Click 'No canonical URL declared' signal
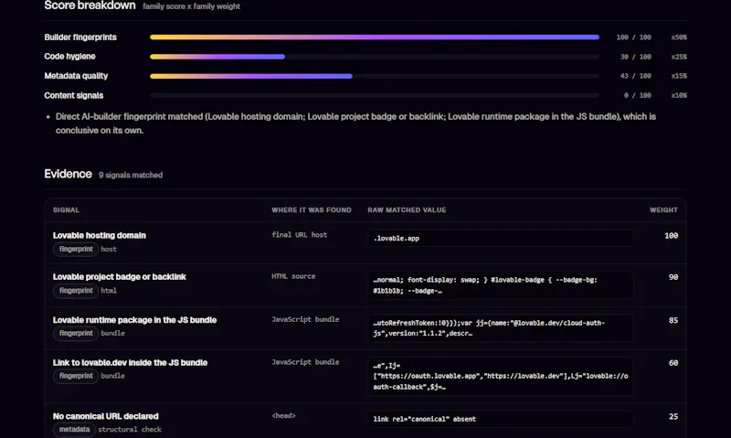Image resolution: width=731 pixels, height=438 pixels. [105, 416]
